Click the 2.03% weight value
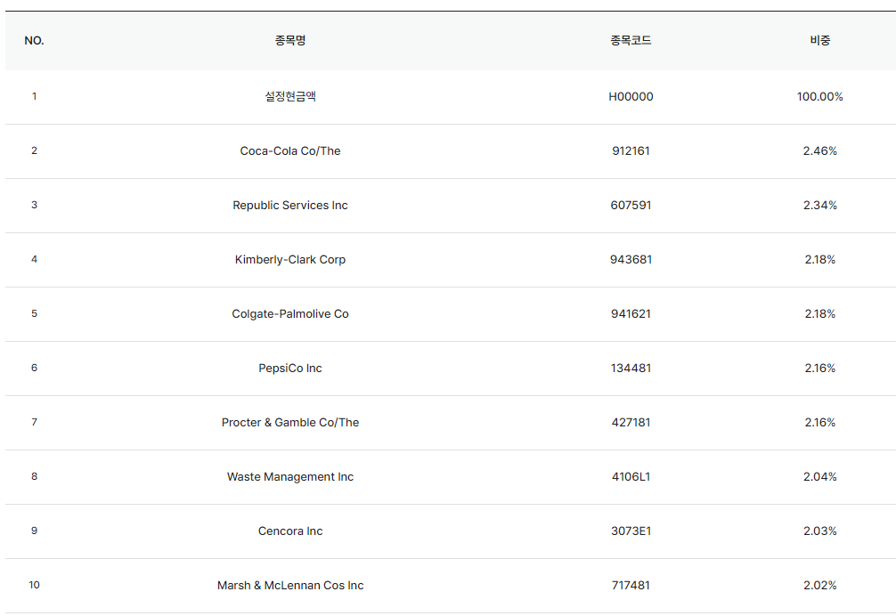Image resolution: width=896 pixels, height=616 pixels. click(820, 531)
